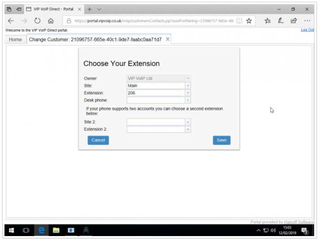
Task: Add page to favorites with star icon
Action: pos(249,21)
